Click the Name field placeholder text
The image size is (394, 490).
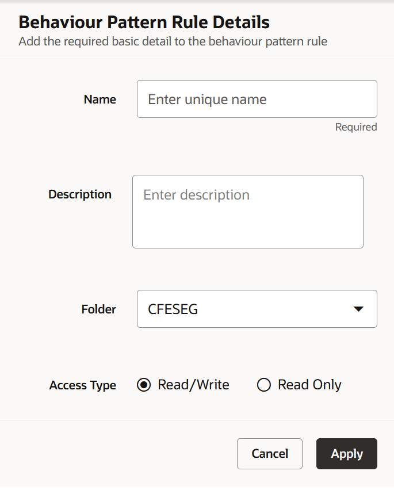pos(207,99)
